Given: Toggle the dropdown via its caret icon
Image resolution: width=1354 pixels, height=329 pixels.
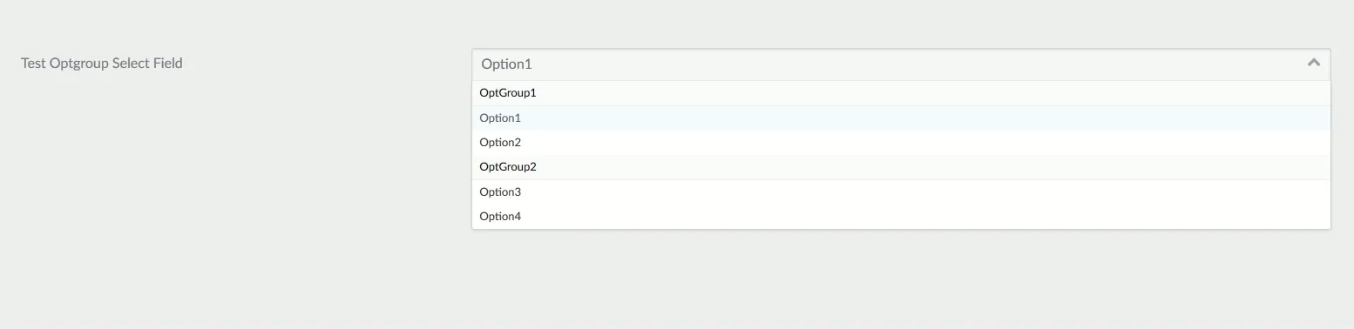Looking at the screenshot, I should pos(1314,63).
